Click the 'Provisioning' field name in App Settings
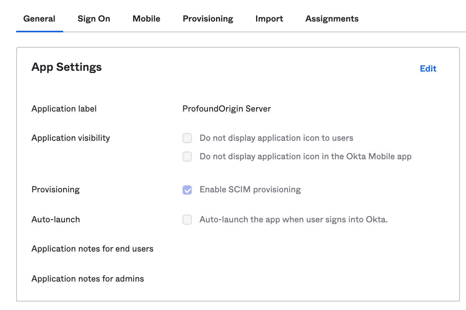The width and height of the screenshot is (466, 310). point(55,190)
